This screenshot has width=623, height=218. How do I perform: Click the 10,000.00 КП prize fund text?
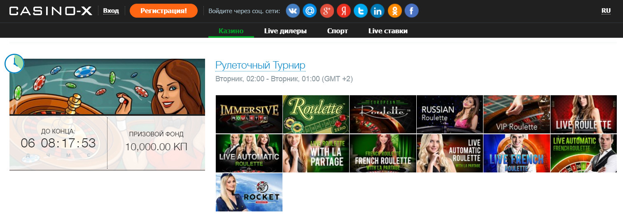(x=156, y=147)
